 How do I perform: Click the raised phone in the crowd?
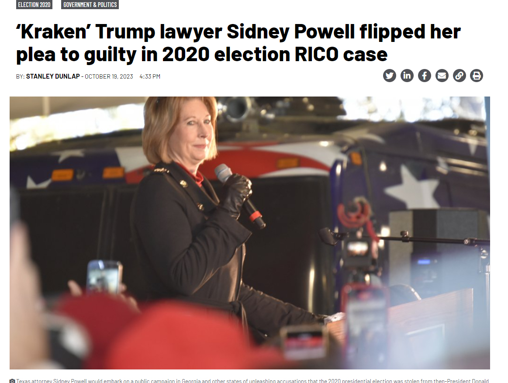click(x=104, y=277)
